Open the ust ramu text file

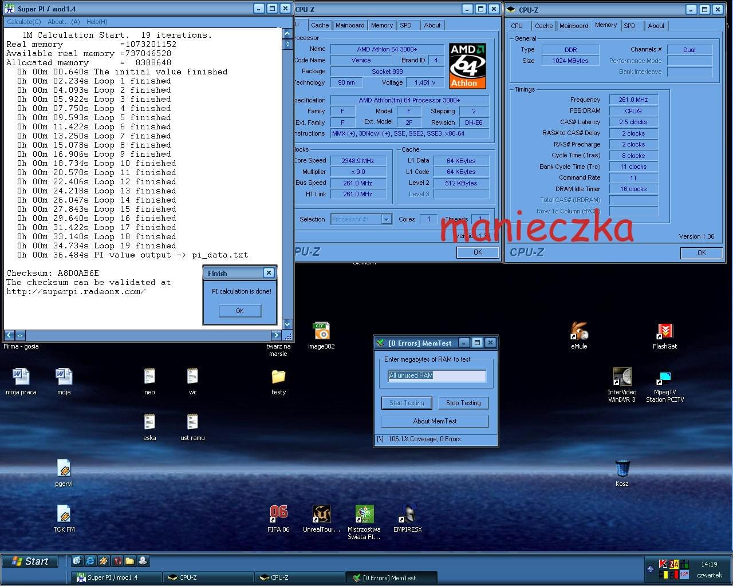(192, 426)
